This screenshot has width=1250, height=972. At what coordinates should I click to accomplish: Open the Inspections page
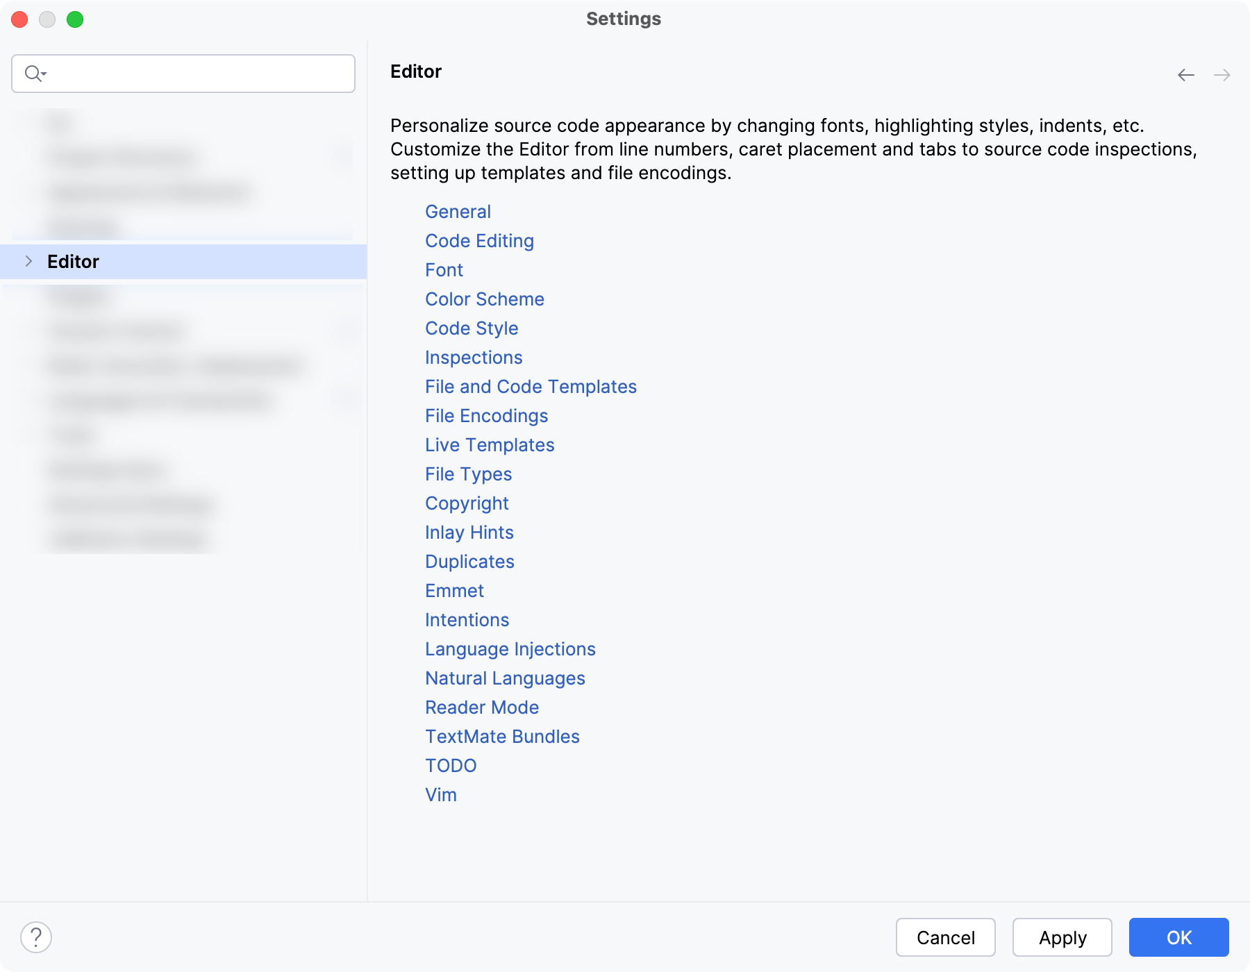(474, 358)
